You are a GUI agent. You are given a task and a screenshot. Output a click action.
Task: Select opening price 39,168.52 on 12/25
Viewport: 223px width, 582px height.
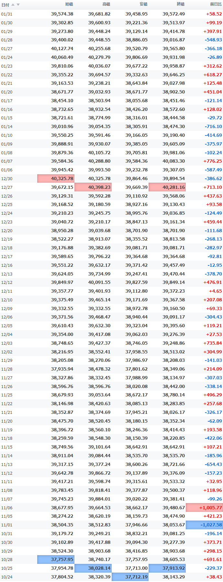point(62,205)
